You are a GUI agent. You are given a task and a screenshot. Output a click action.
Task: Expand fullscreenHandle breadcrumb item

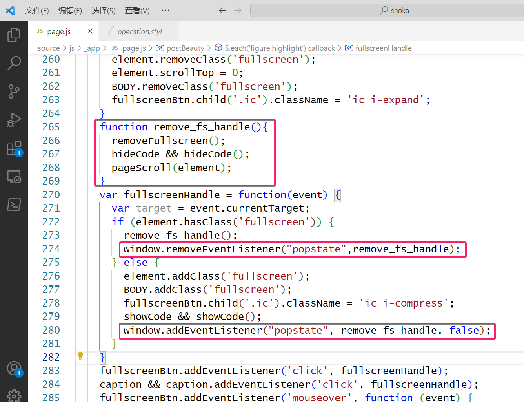click(x=383, y=48)
